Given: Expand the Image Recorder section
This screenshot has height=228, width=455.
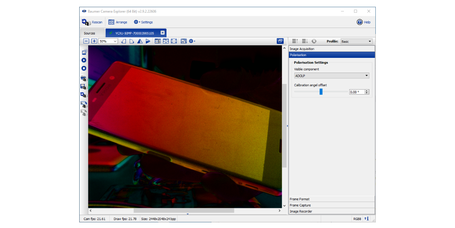Looking at the screenshot, I should click(x=332, y=211).
